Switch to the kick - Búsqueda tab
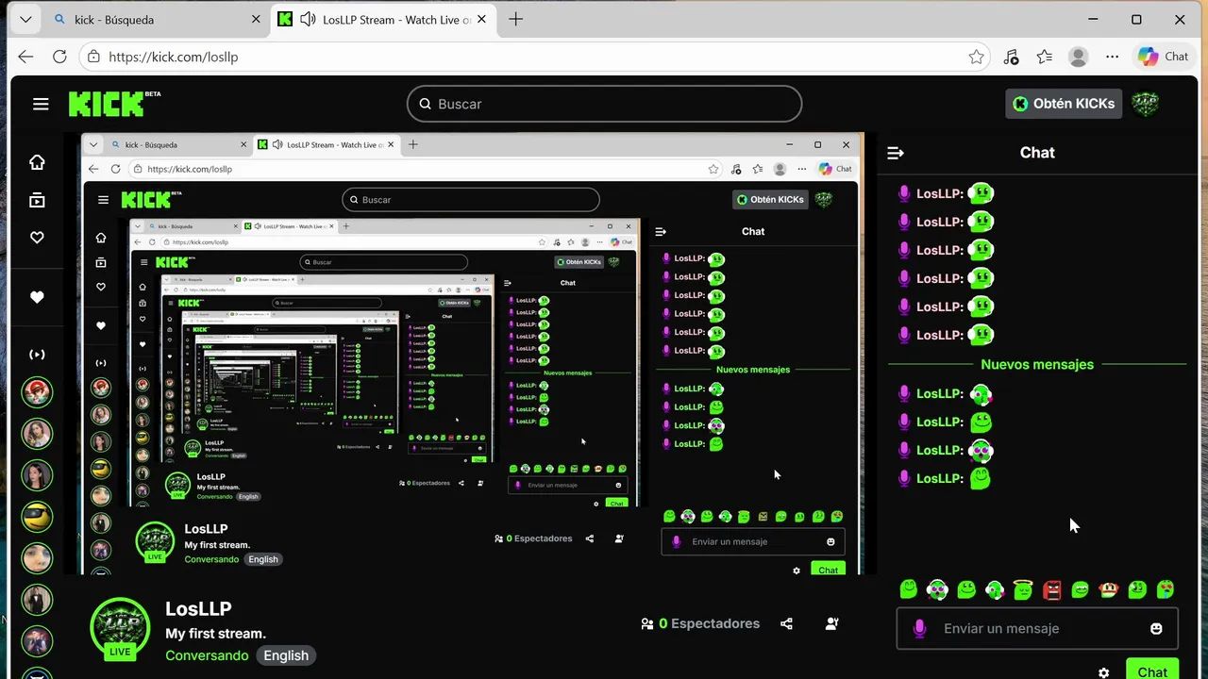 coord(156,19)
